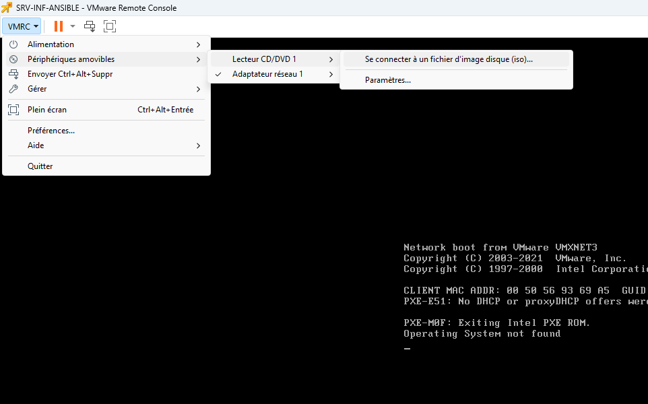Click the VMware Remote Console title icon
The image size is (648, 404).
click(x=7, y=7)
